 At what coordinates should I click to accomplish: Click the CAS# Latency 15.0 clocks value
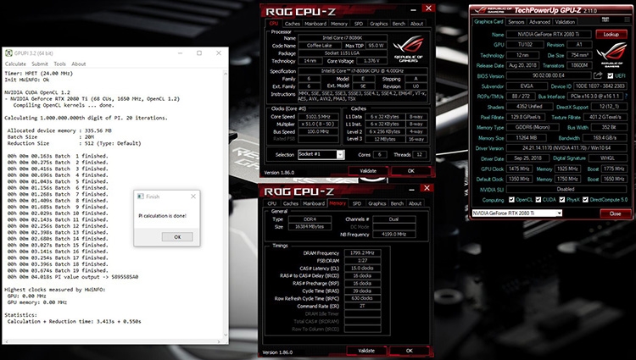[362, 268]
